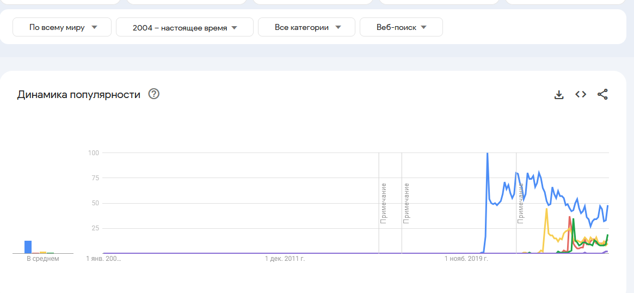Open the Веб-поиск search type dropdown
The width and height of the screenshot is (634, 293).
point(401,27)
